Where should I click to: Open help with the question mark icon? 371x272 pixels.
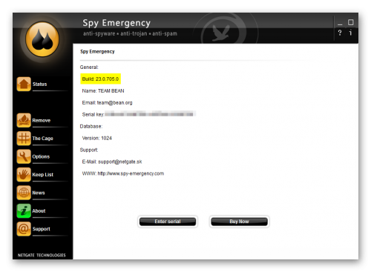tap(340, 33)
